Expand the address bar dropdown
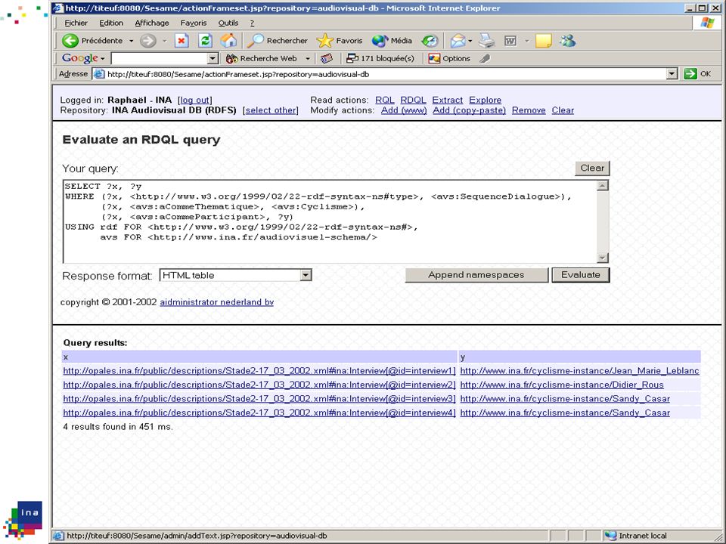 (672, 73)
